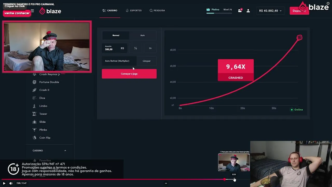The height and width of the screenshot is (187, 332).
Task: Click the Auto Retirar (Multiplier) field
Action: pyautogui.click(x=119, y=61)
